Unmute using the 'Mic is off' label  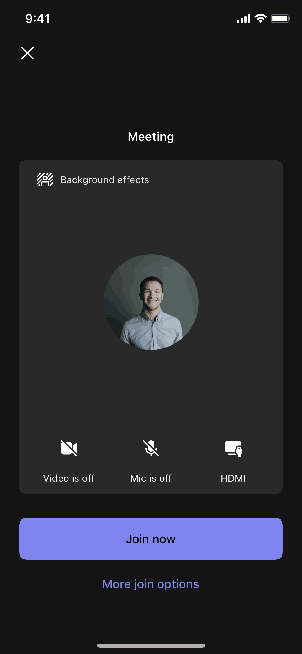coord(151,478)
